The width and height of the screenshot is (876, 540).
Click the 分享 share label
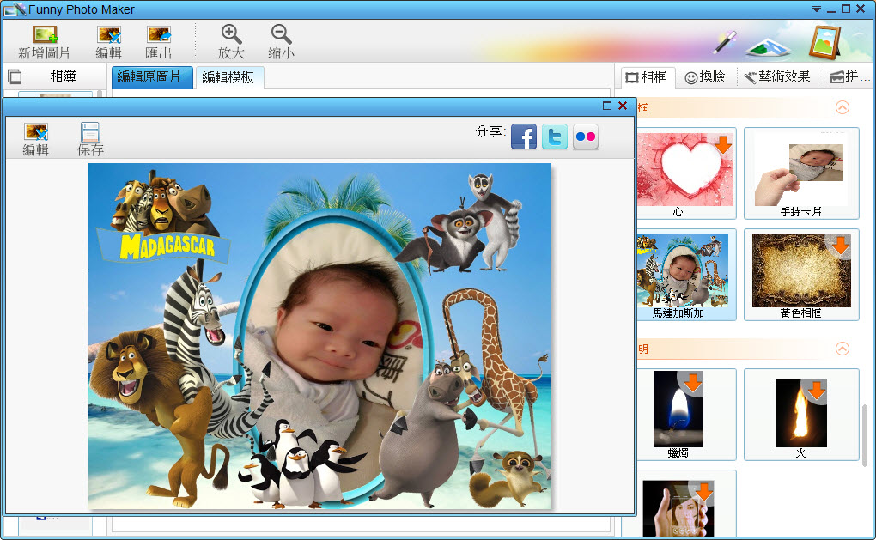pos(490,132)
